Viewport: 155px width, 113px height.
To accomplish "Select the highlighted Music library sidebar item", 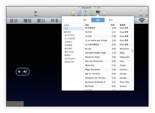I will click(73, 29).
